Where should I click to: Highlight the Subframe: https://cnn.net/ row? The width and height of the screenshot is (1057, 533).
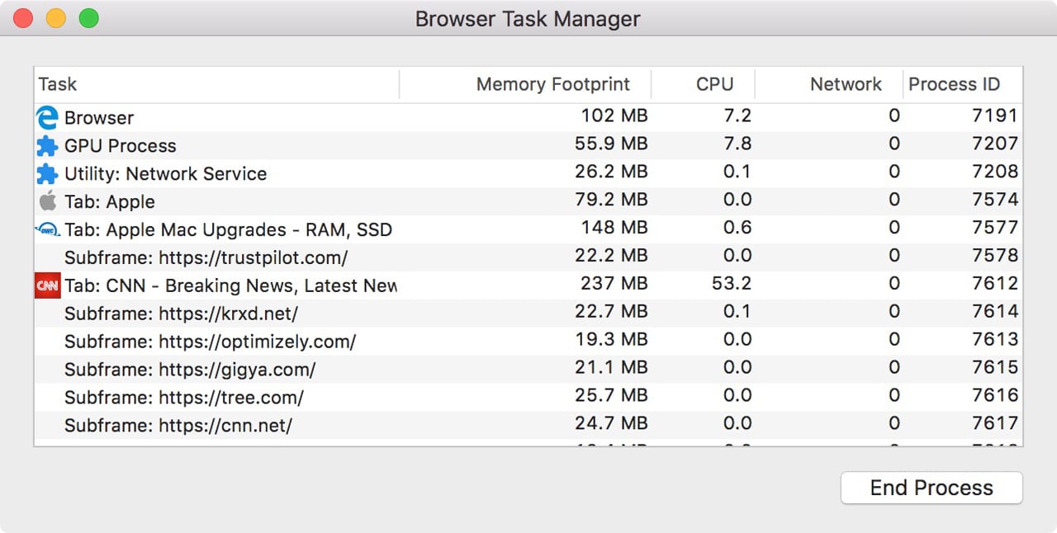click(178, 426)
